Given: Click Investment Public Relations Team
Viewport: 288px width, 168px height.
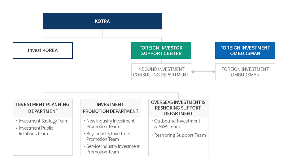Looking at the screenshot, I should 36,131.
